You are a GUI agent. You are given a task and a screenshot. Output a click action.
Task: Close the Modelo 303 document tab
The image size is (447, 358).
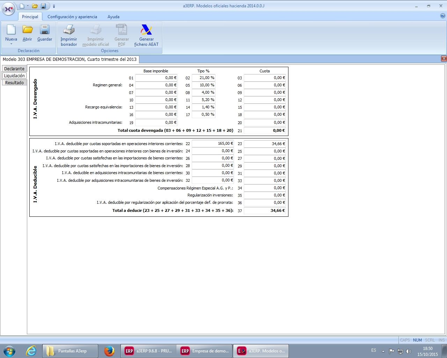coord(444,59)
